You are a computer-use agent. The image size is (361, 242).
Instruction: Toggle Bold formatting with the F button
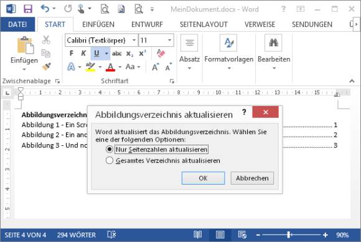72,54
